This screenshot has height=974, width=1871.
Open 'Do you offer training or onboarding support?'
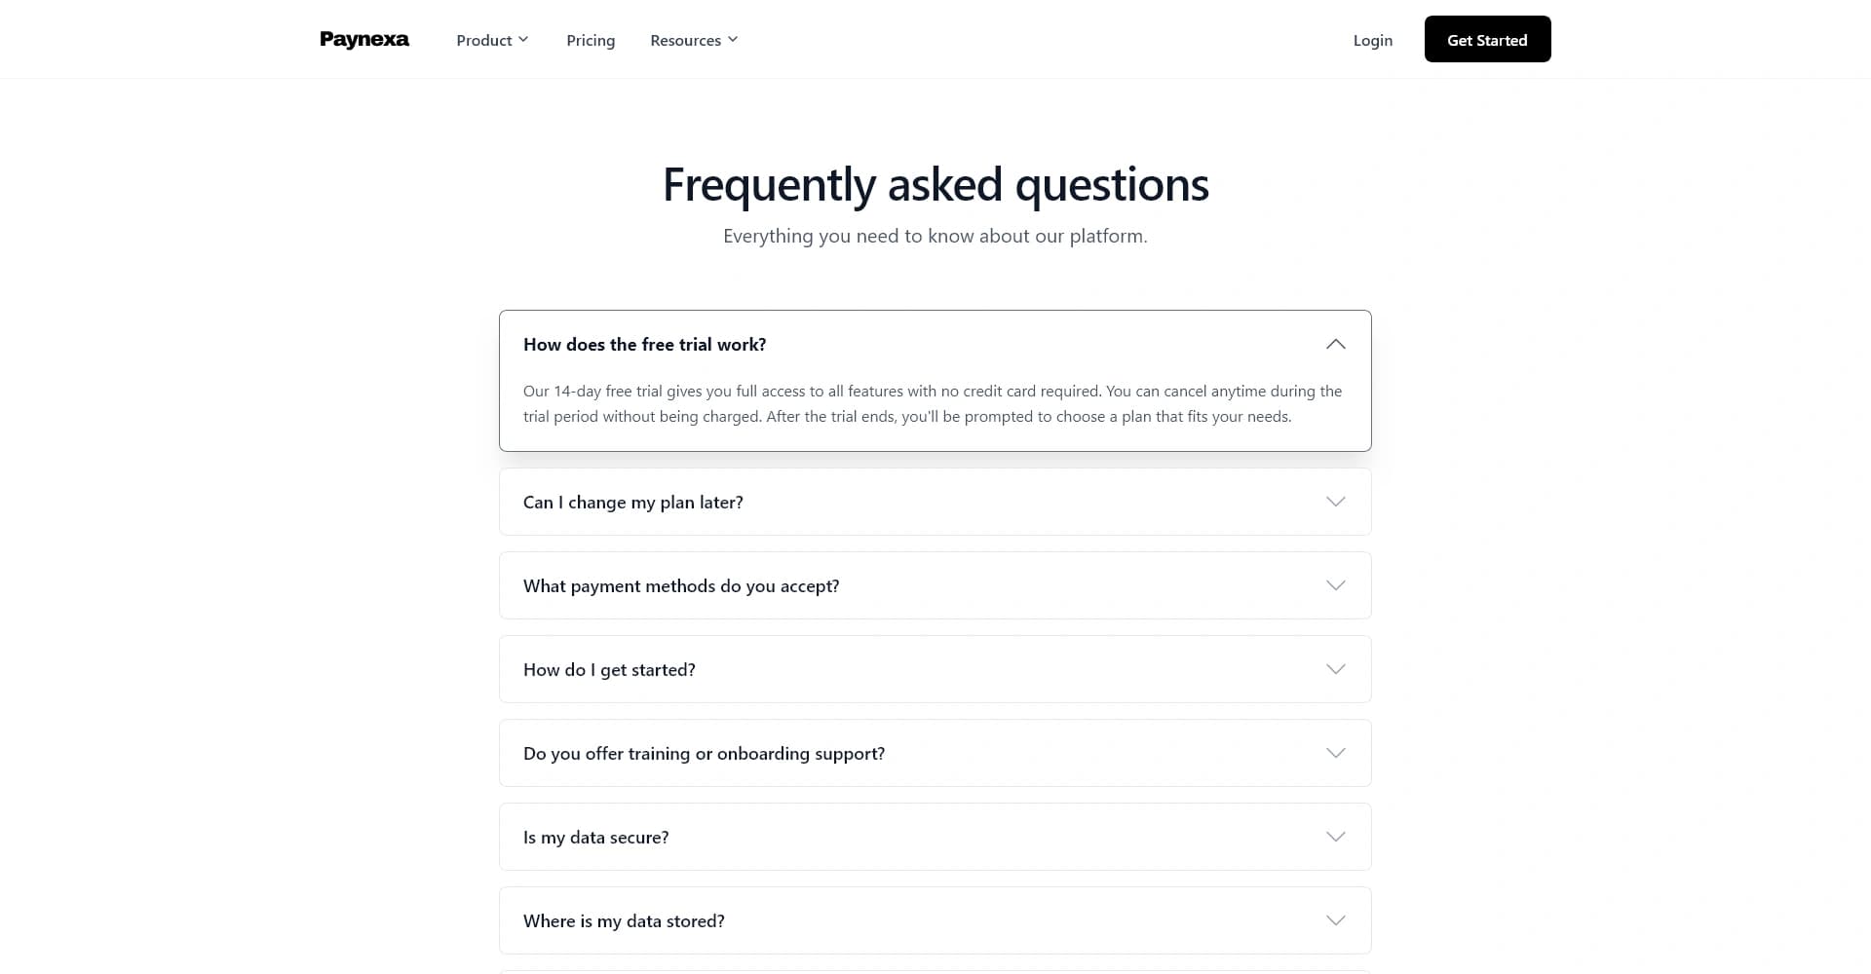tap(704, 754)
